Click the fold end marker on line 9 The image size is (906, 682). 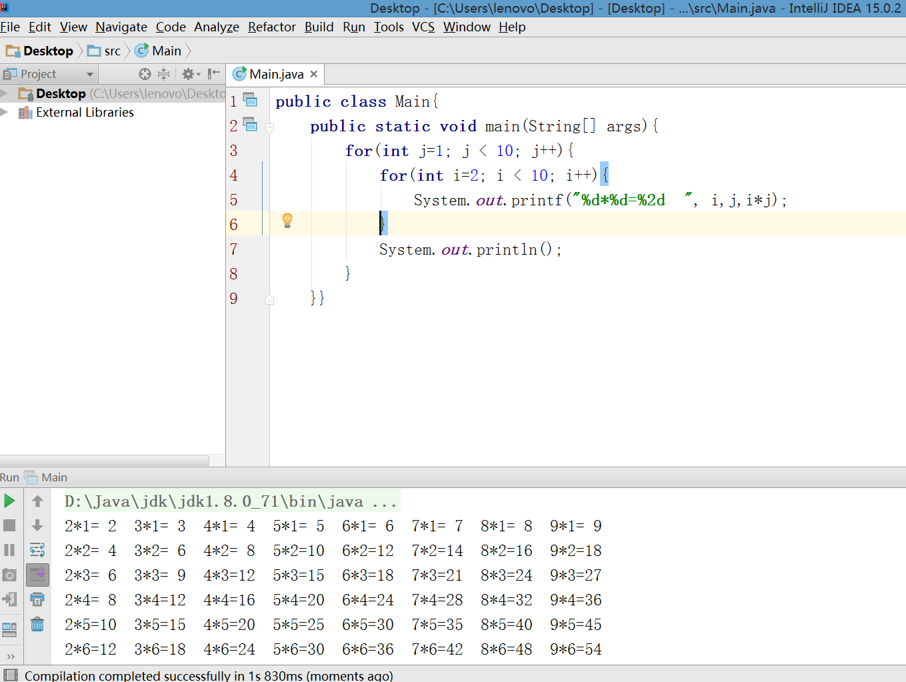pos(269,300)
